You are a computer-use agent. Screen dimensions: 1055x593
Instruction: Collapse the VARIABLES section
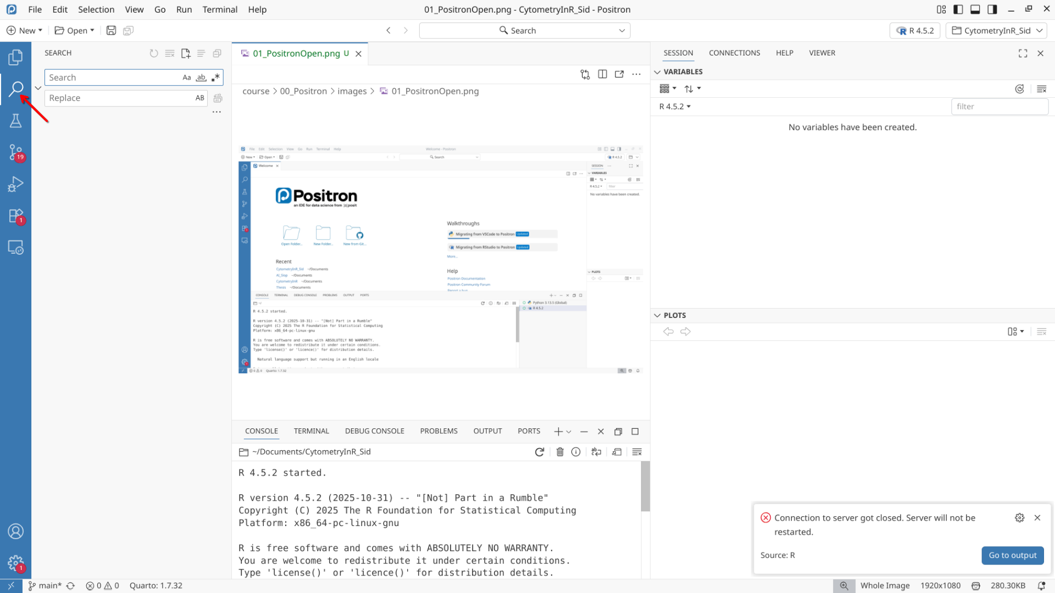pyautogui.click(x=657, y=72)
